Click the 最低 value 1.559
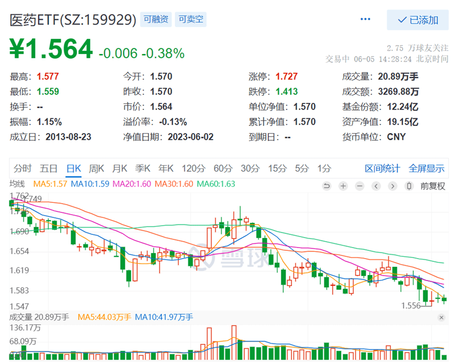Viewport: 457px width, 362px height. [x=48, y=91]
